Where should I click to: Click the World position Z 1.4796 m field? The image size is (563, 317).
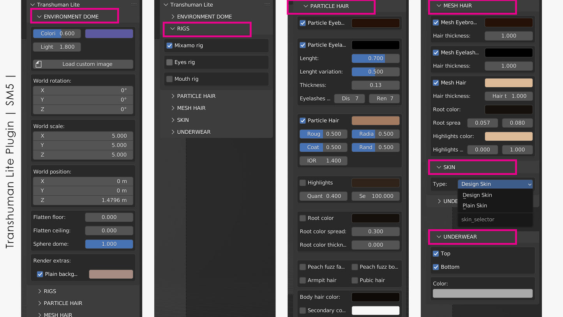pyautogui.click(x=83, y=200)
